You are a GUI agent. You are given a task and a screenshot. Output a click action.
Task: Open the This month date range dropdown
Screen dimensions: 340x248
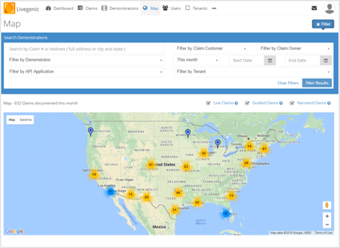[197, 60]
